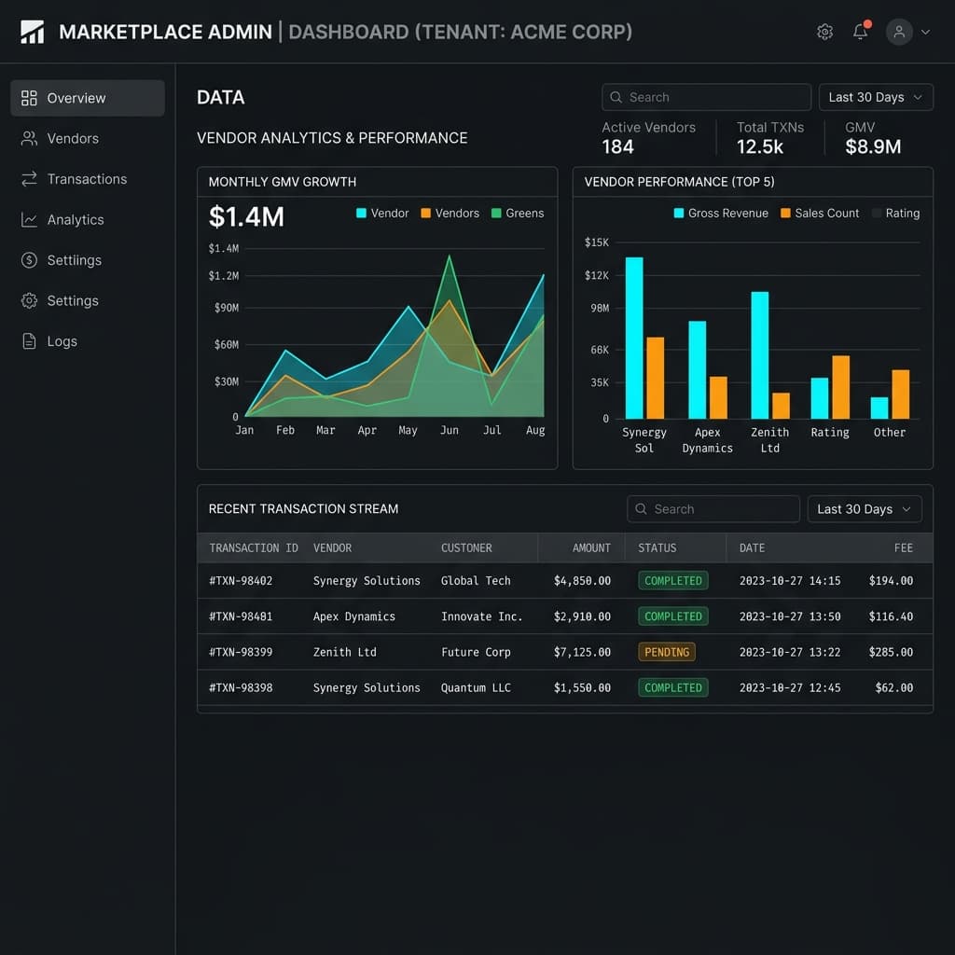Open notifications bell icon
Screen dimensions: 955x955
pyautogui.click(x=861, y=31)
